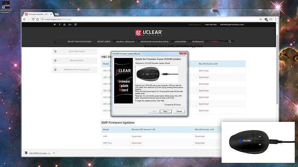Screen dimensions: 298x167
Task: Open the downloaded HBC100PLUS_Upda file
Action: (40, 153)
